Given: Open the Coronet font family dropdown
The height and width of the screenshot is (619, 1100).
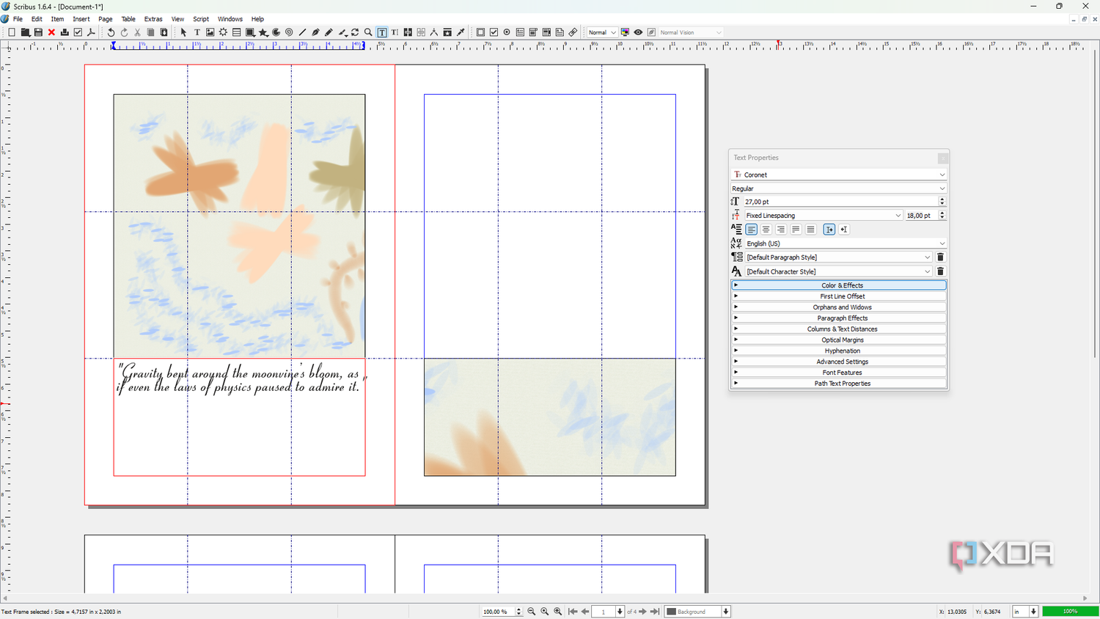Looking at the screenshot, I should tap(839, 175).
